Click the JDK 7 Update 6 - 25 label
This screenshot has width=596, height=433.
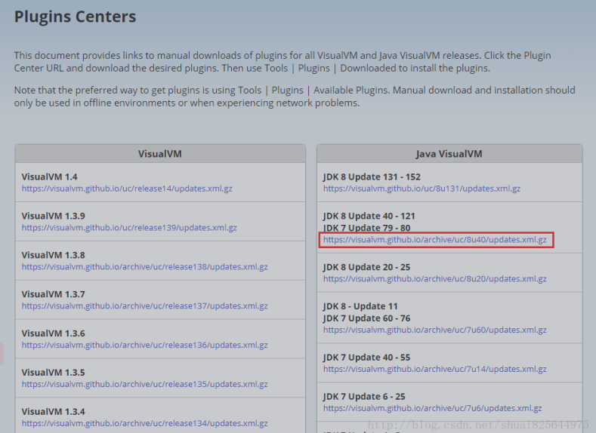364,397
